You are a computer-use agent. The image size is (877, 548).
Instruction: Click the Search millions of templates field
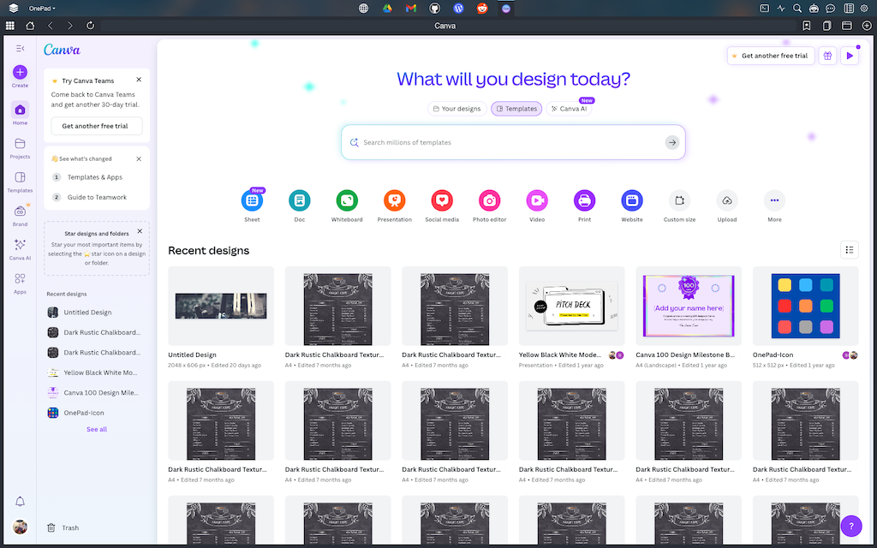click(513, 142)
